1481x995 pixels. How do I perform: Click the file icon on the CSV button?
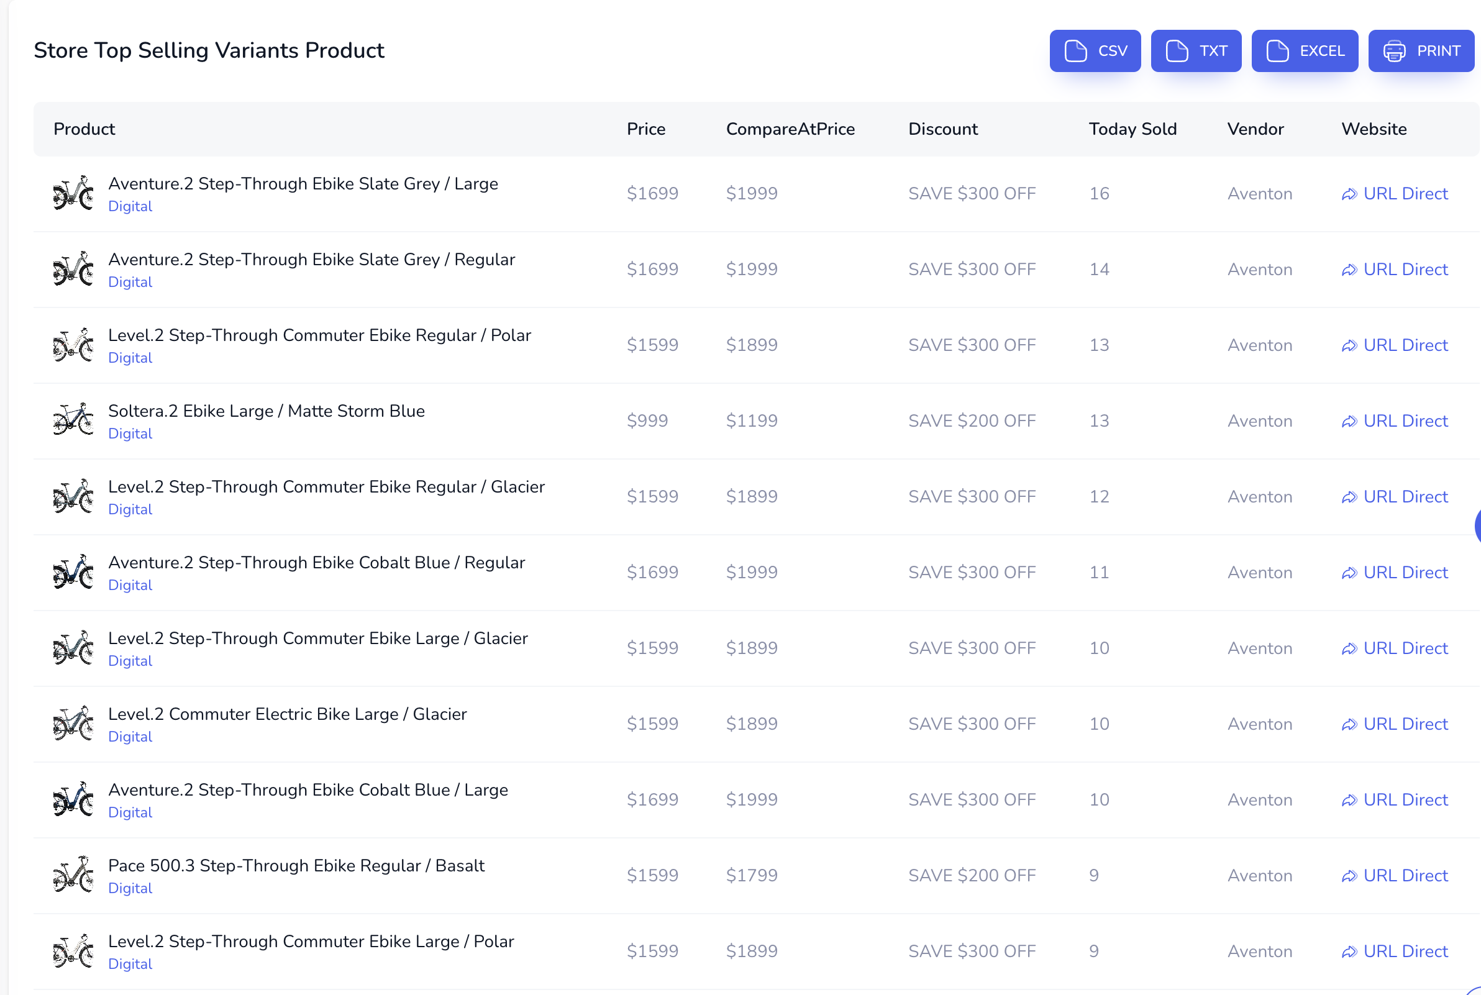coord(1075,50)
